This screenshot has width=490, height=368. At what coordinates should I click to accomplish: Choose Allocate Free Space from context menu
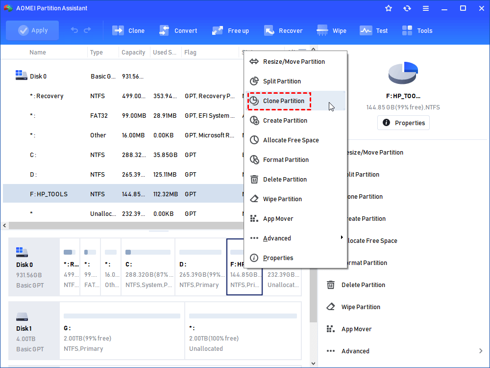pos(295,140)
